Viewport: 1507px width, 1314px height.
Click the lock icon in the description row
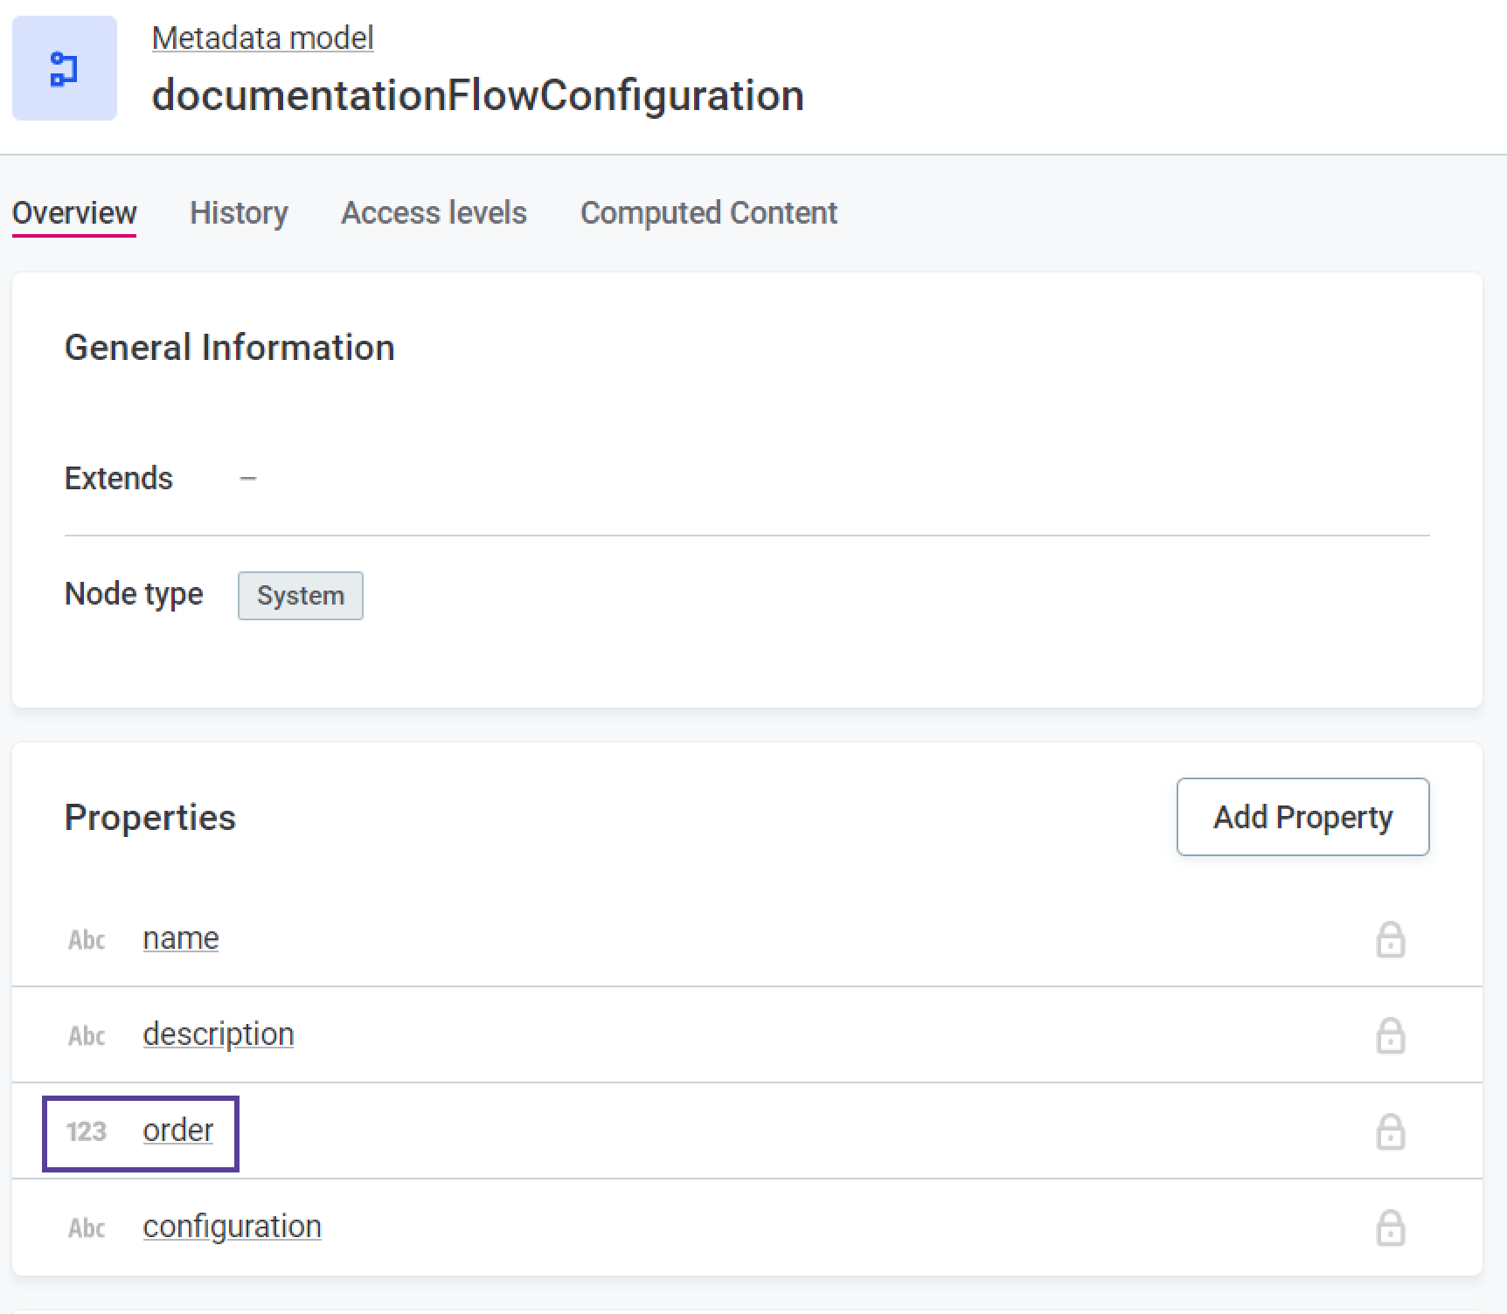click(x=1390, y=1036)
